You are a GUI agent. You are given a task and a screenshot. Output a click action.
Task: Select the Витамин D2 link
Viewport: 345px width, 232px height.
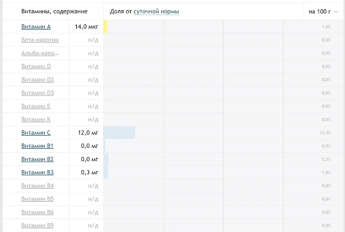point(38,80)
